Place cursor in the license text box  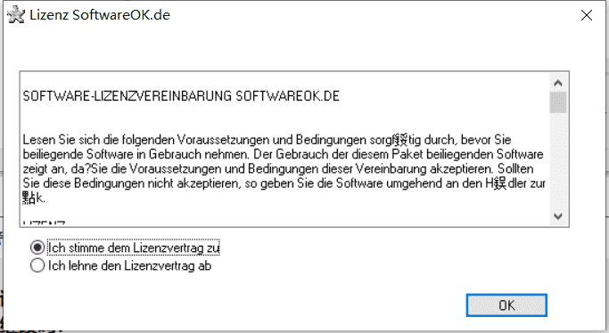coord(285,150)
